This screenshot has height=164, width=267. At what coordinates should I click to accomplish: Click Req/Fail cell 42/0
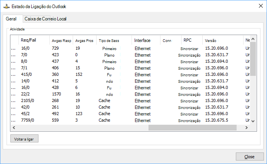25,107
